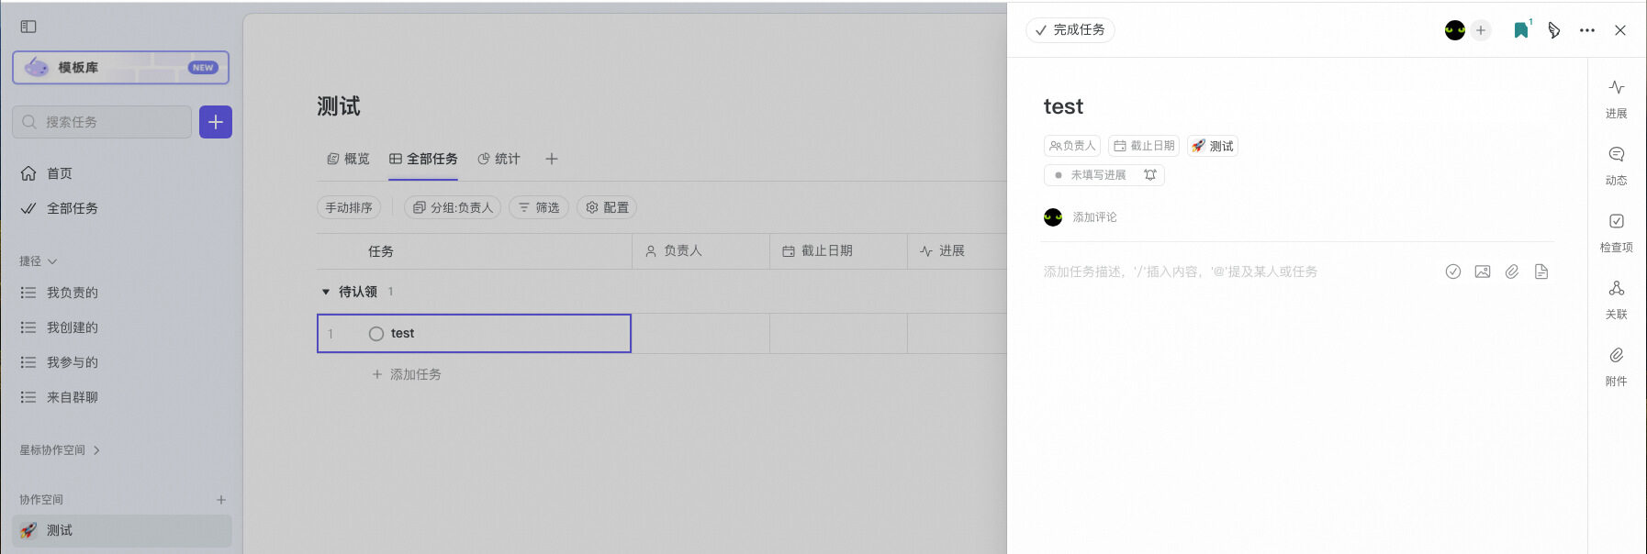This screenshot has width=1647, height=554.
Task: Mark task complete with 完成任务
Action: pos(1070,30)
